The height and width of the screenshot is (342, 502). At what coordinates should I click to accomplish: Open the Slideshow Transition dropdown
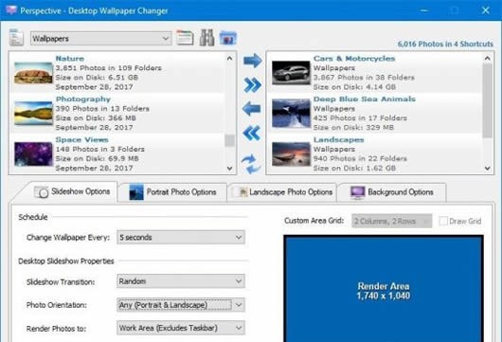click(181, 281)
